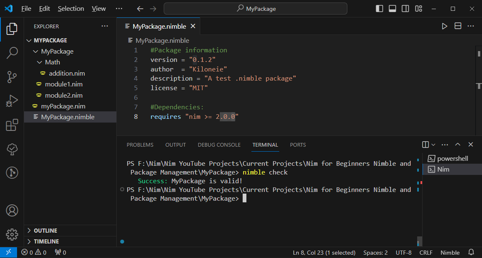Open the File menu

(x=26, y=9)
